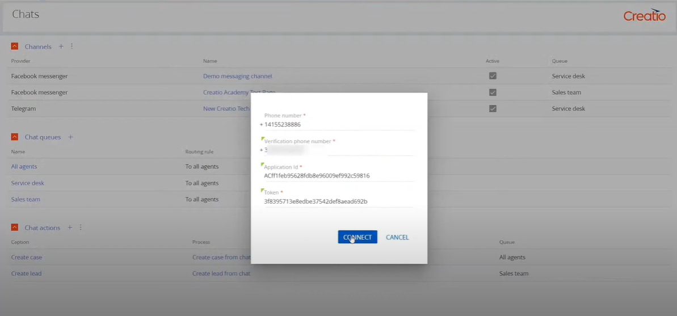This screenshot has height=316, width=677.
Task: Open Channels more options menu
Action: click(x=72, y=46)
